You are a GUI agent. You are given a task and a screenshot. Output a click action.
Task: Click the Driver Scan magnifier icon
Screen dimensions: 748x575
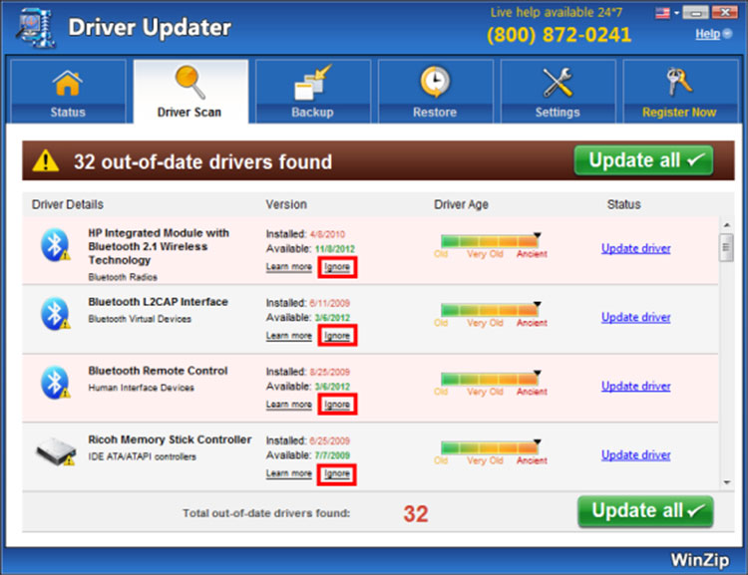pyautogui.click(x=189, y=82)
